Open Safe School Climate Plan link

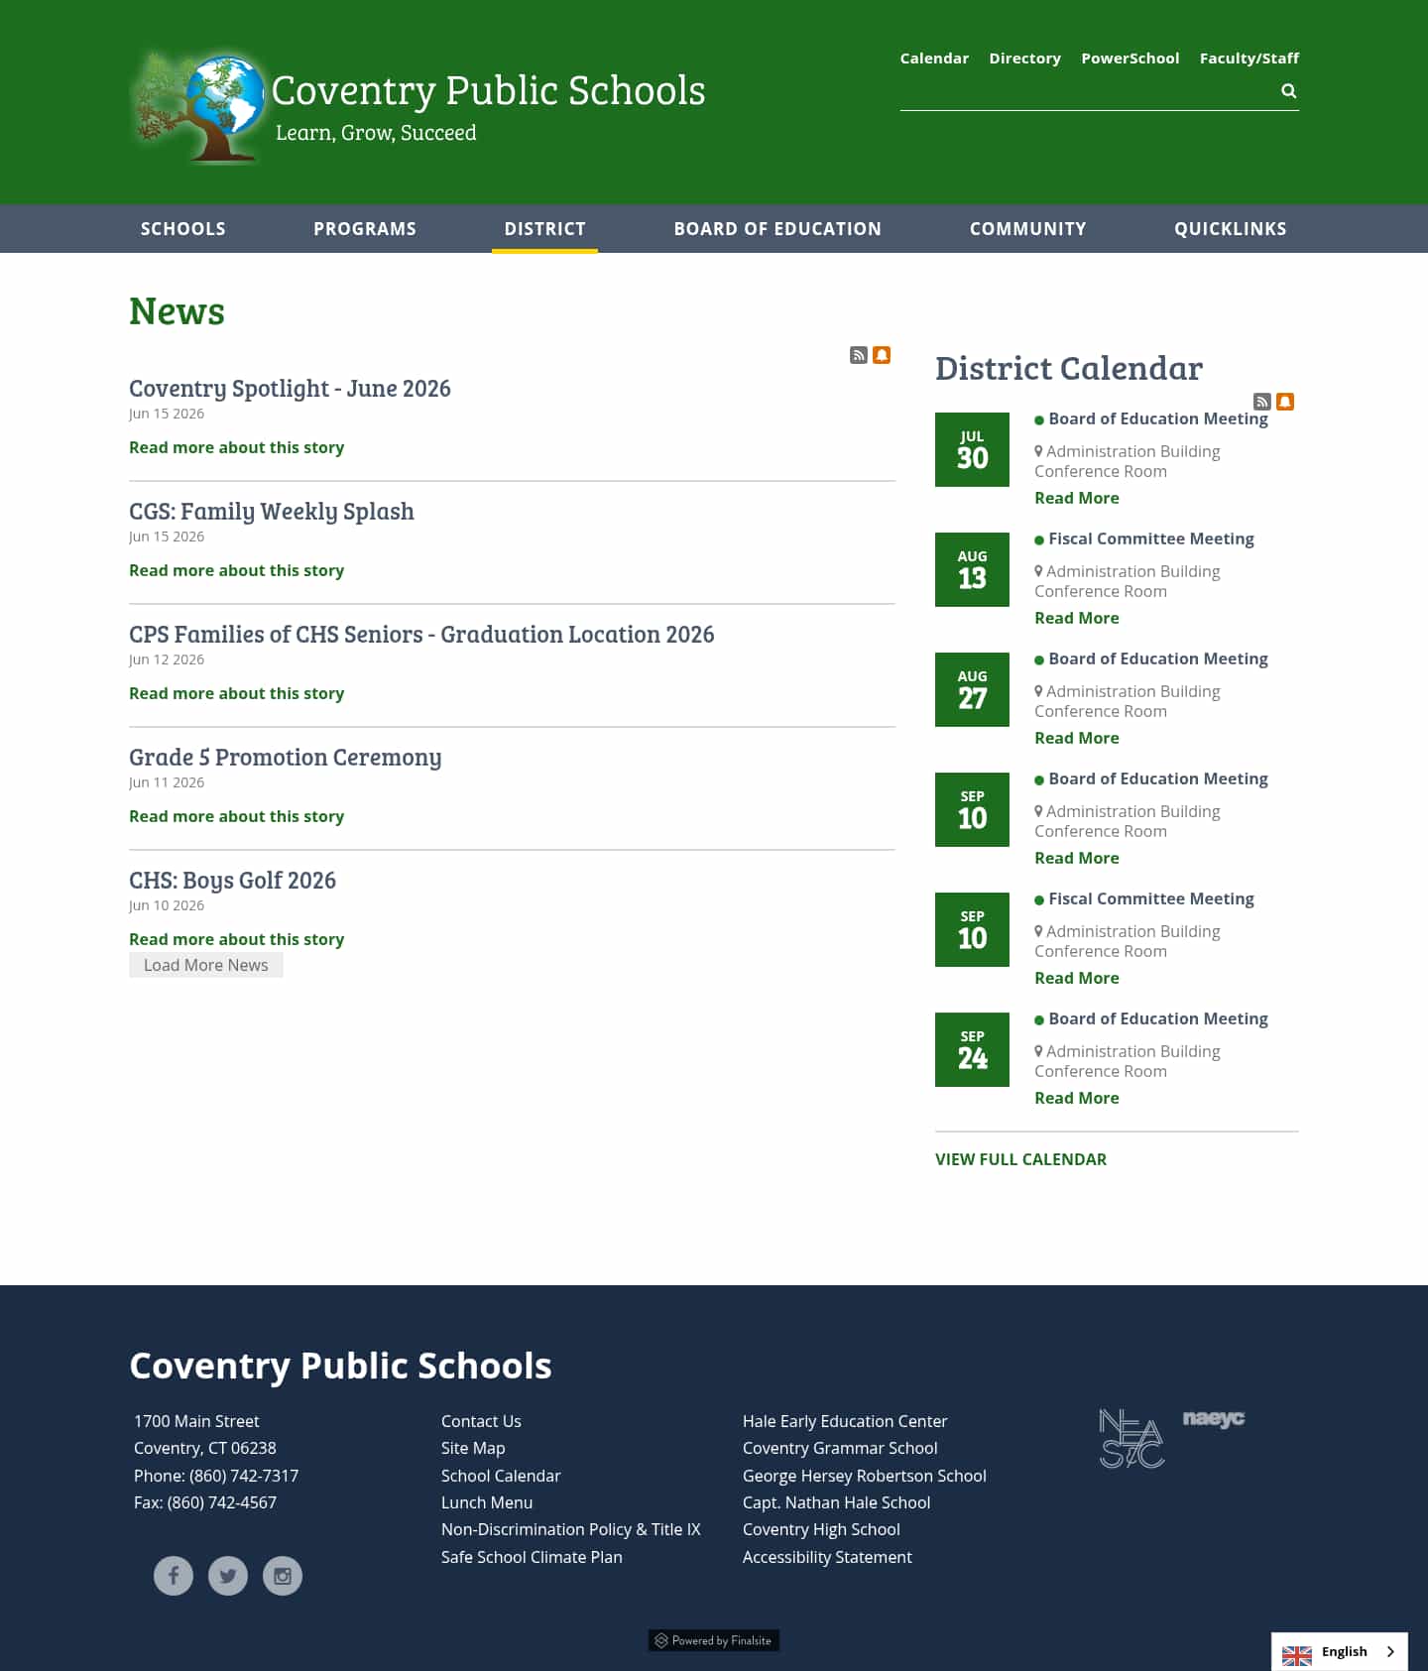pyautogui.click(x=532, y=1557)
